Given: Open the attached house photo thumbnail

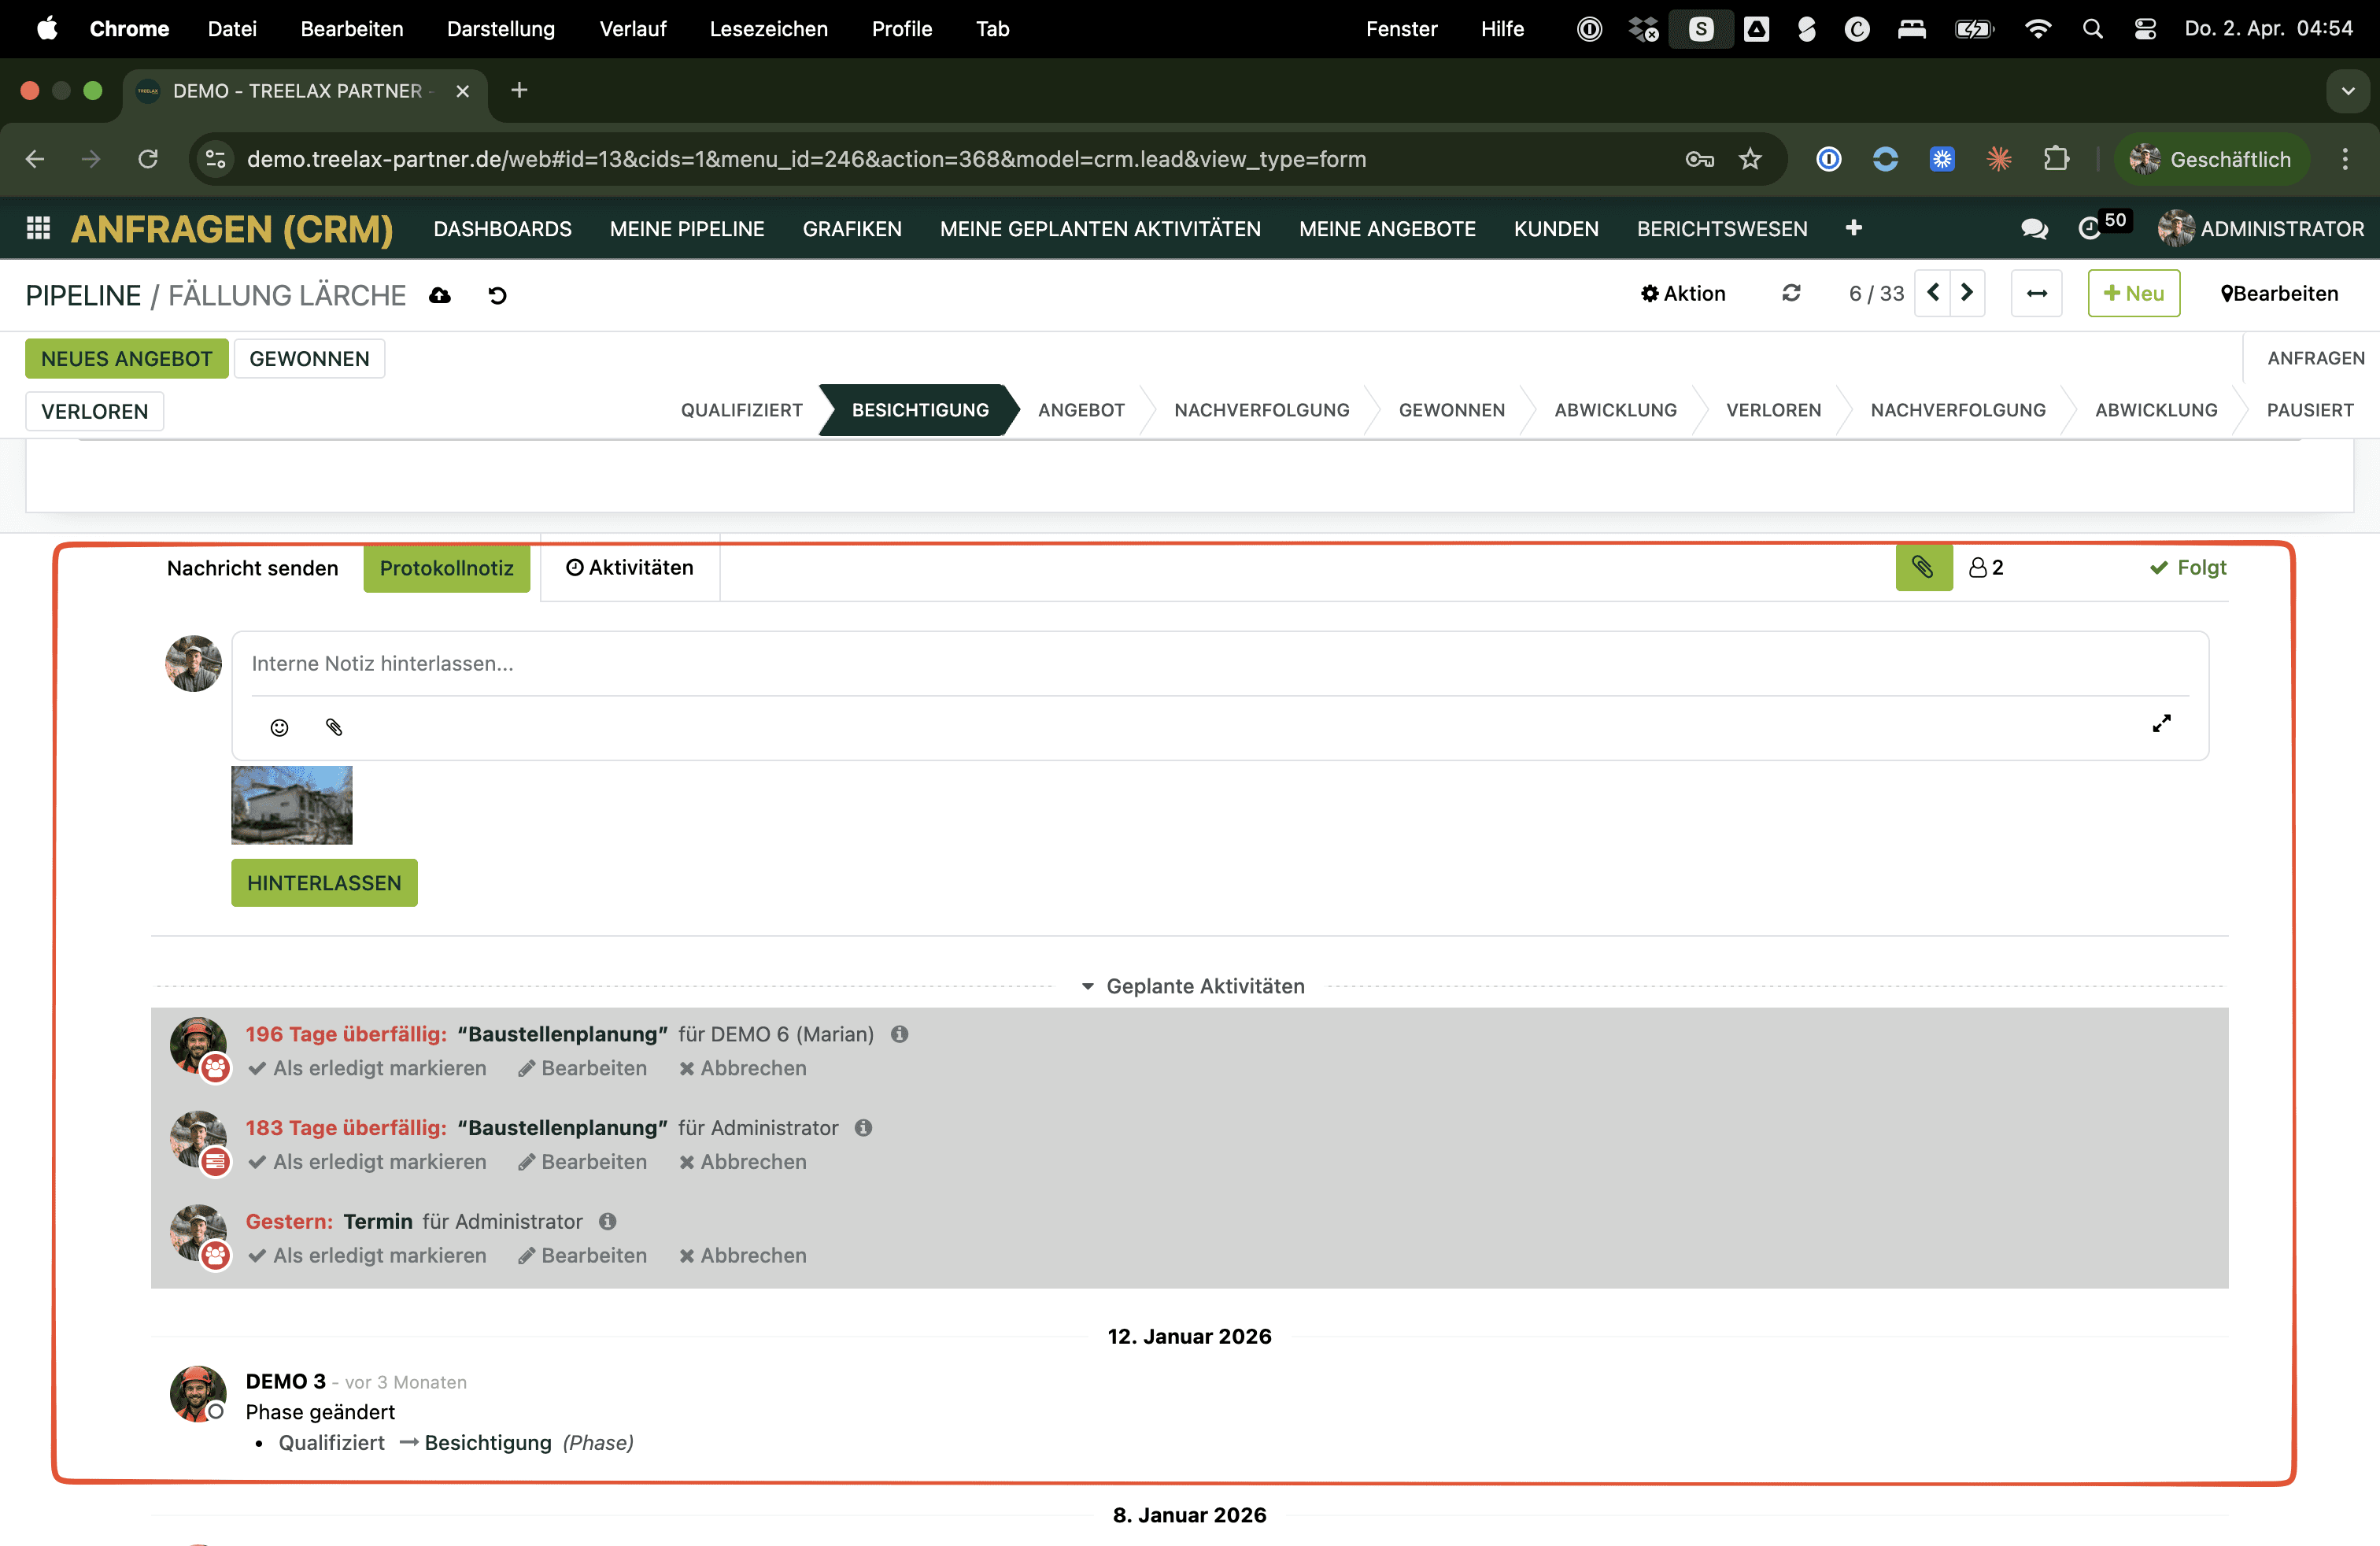Looking at the screenshot, I should tap(291, 805).
